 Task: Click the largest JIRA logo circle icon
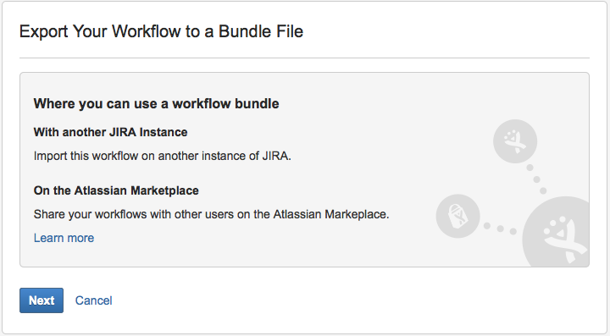(x=556, y=232)
